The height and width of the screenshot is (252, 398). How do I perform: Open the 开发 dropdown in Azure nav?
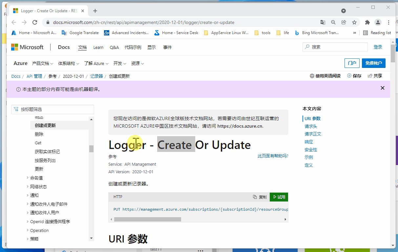[119, 63]
